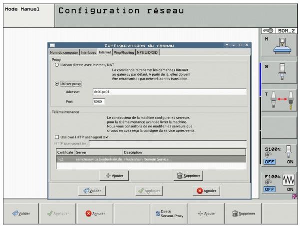The image size is (300, 226).
Task: Switch to the Nom du computer tab
Action: pos(64,52)
